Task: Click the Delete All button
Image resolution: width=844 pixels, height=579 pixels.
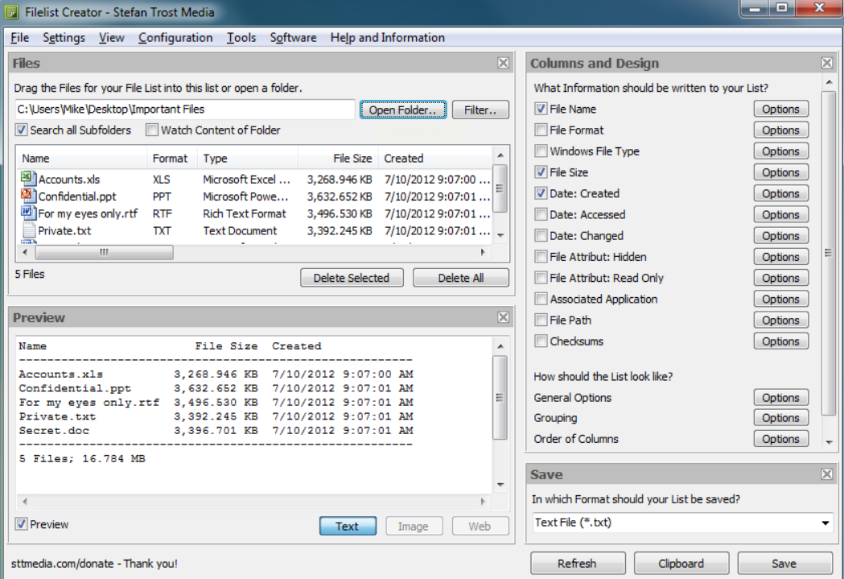Action: 461,277
